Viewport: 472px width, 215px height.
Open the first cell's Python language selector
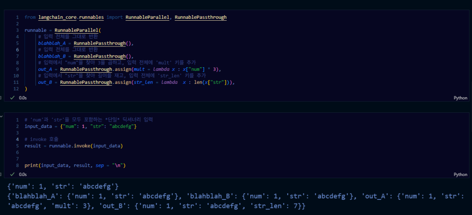click(460, 98)
